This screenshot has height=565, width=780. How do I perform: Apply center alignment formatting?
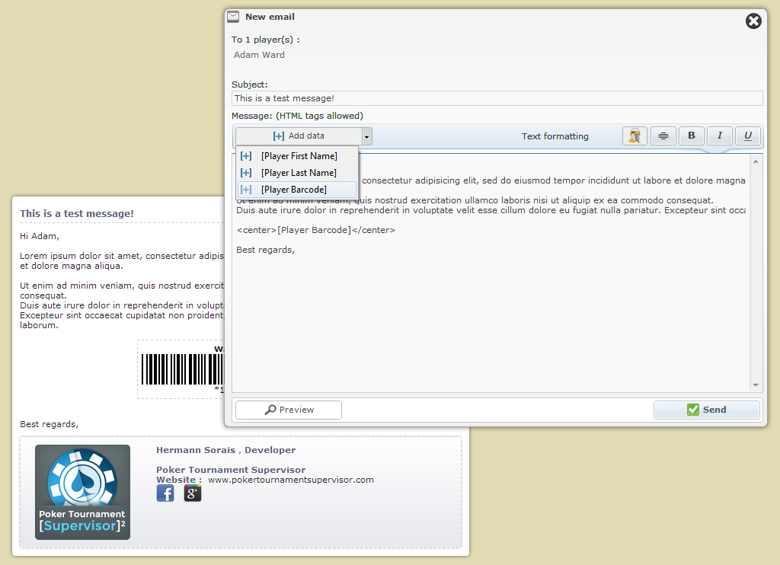pyautogui.click(x=663, y=136)
